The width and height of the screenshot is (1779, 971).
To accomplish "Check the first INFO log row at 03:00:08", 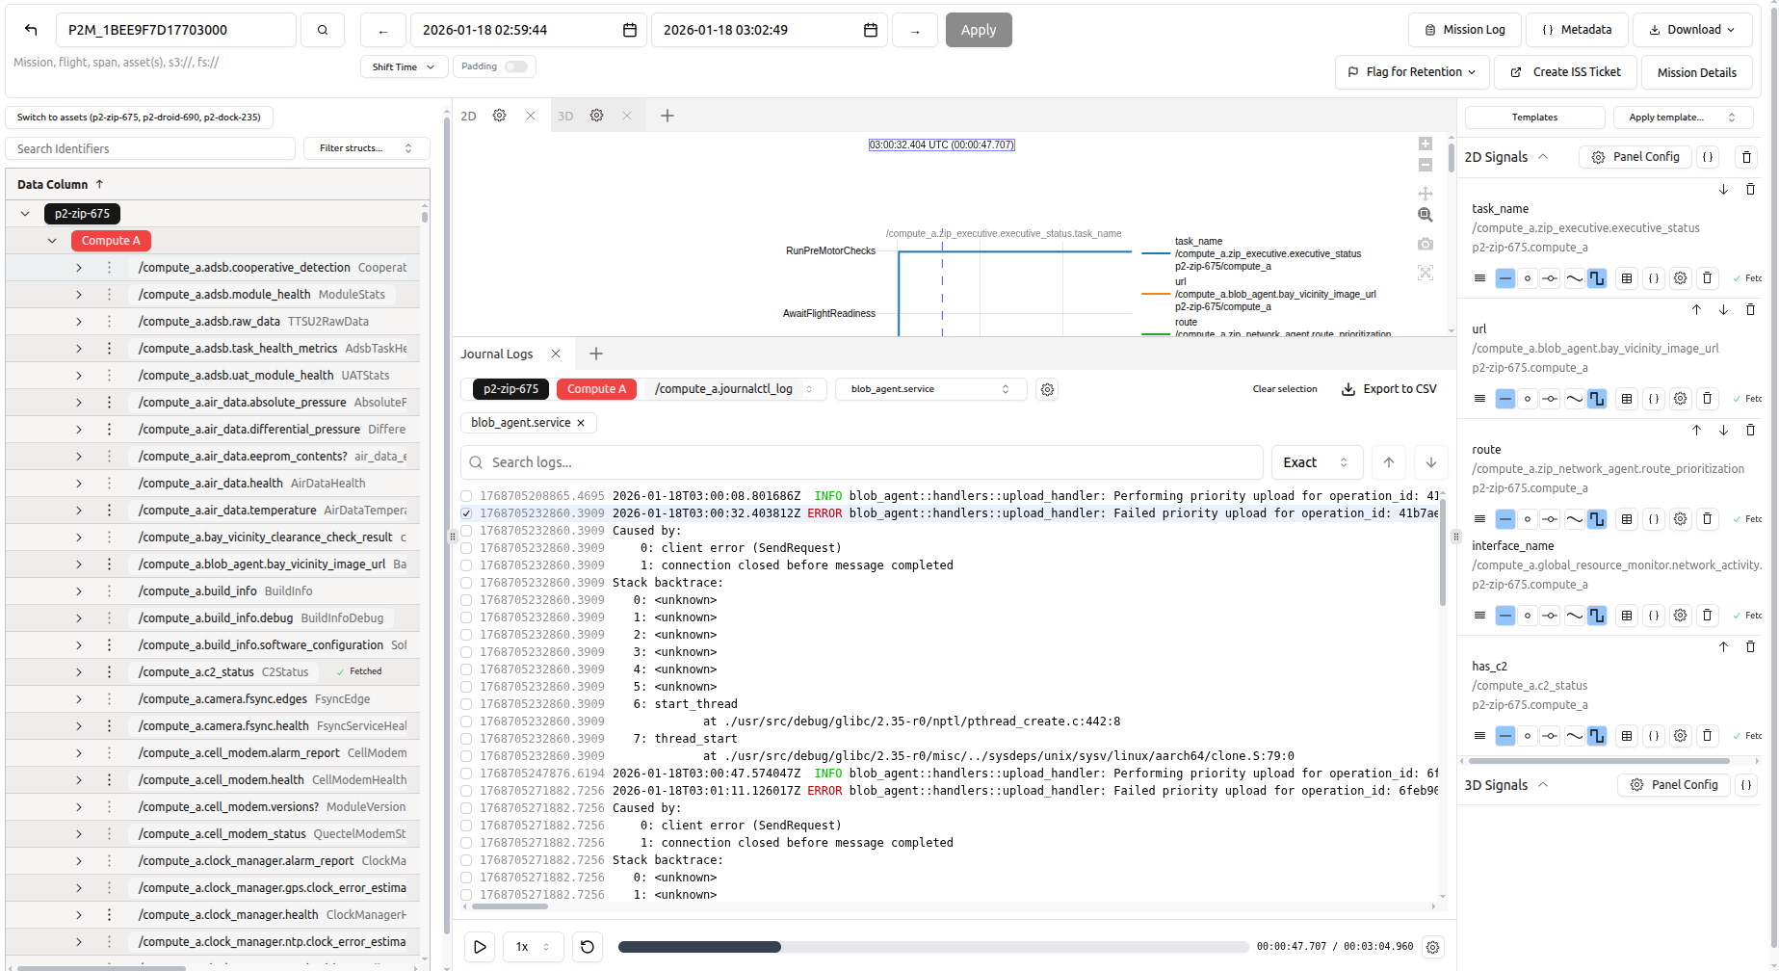I will click(x=466, y=496).
